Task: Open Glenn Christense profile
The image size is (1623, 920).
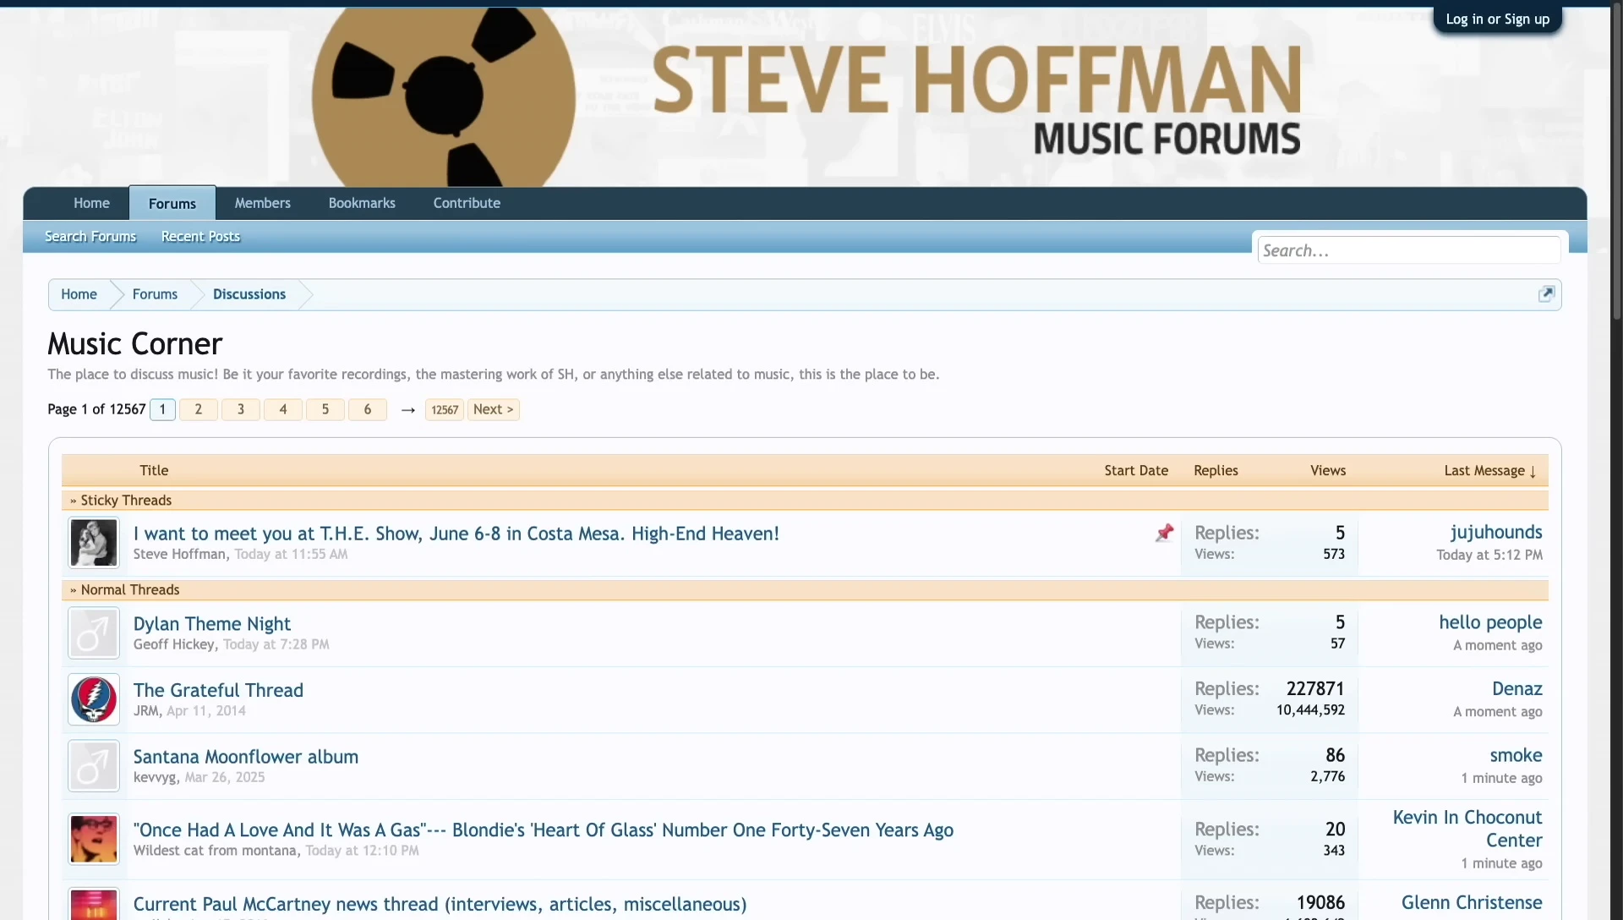Action: tap(1472, 902)
